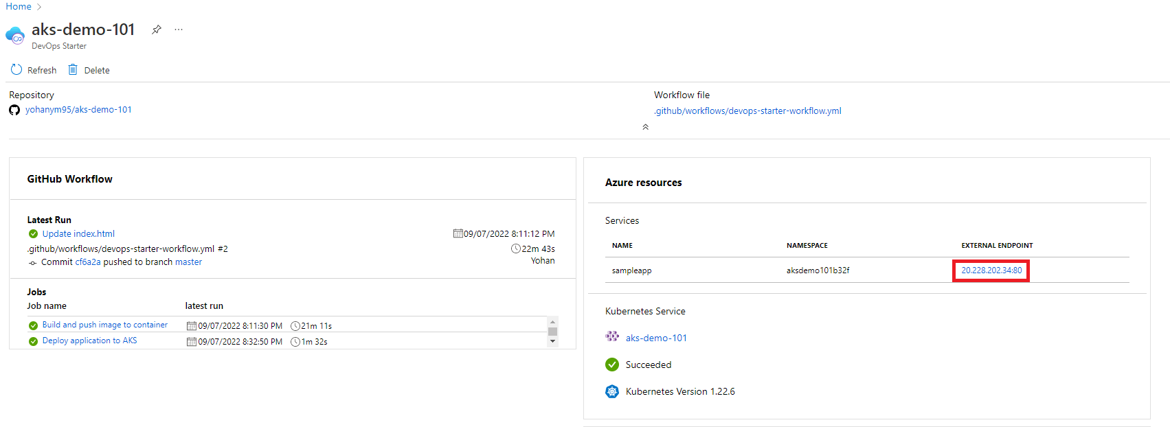
Task: Navigate to Home breadcrumb
Action: pyautogui.click(x=19, y=6)
